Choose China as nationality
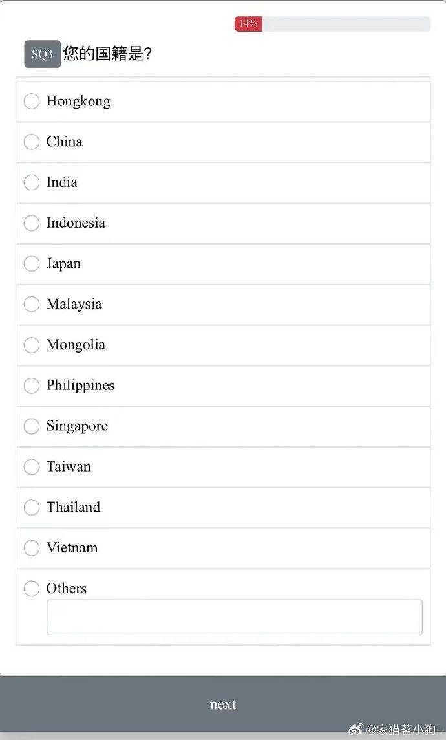This screenshot has width=446, height=740. [32, 142]
